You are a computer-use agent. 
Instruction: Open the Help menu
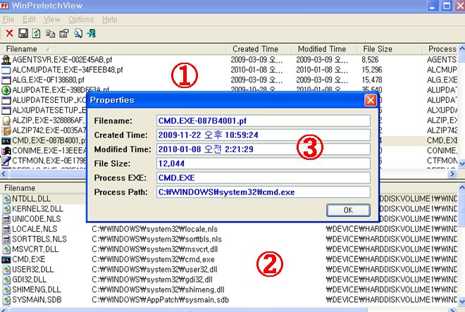tap(110, 20)
